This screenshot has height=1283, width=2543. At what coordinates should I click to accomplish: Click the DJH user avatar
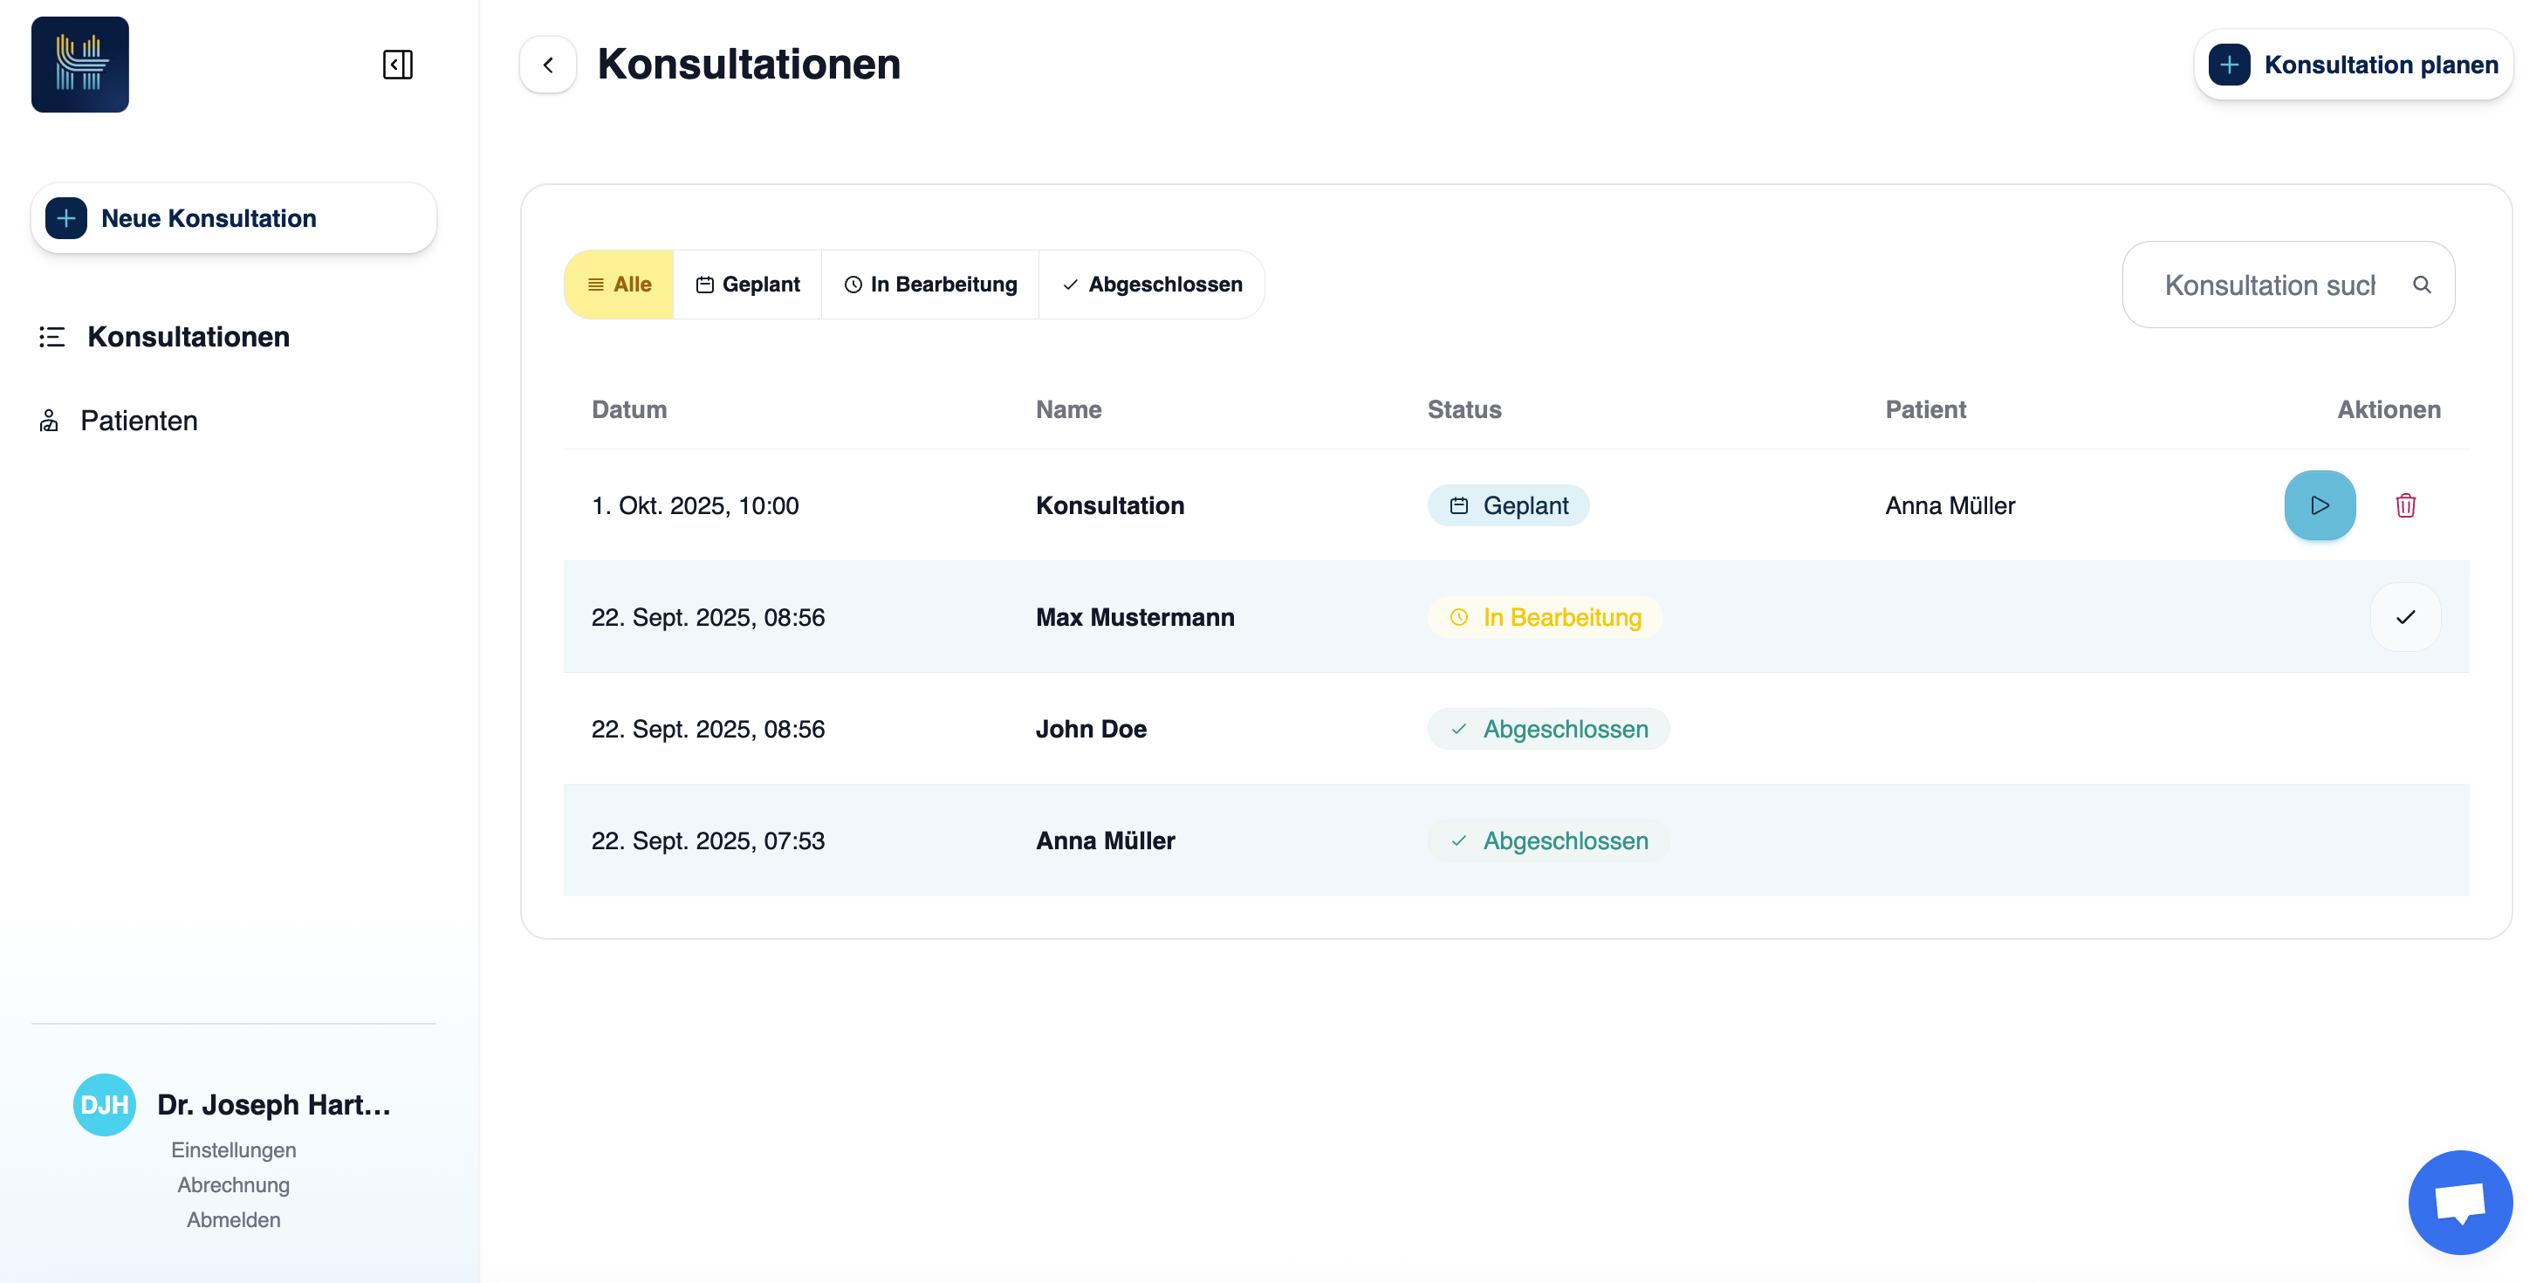tap(105, 1104)
